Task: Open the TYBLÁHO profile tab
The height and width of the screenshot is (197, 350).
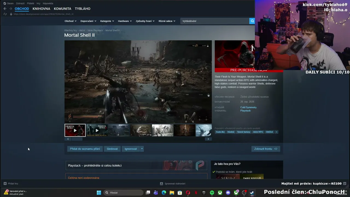Action: (x=83, y=9)
